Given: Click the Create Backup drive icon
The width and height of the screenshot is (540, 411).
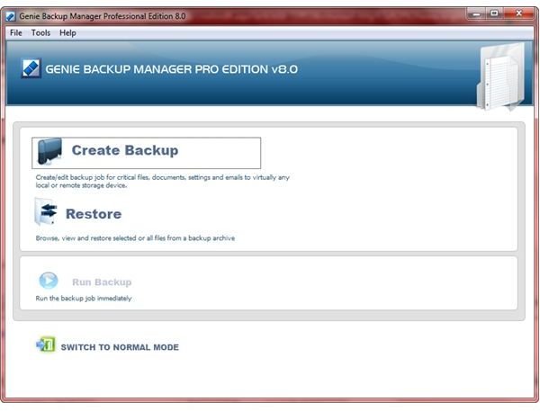Looking at the screenshot, I should 49,151.
